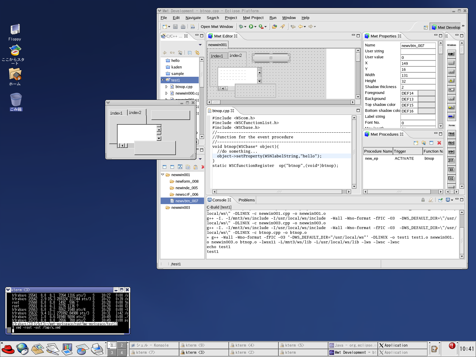Viewport: 476px width, 357px height.
Task: Click the Background color swatch button
Action: tap(427, 99)
